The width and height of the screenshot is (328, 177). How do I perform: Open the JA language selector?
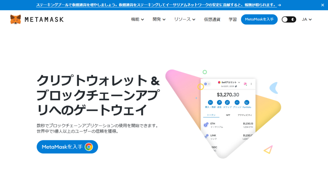(x=307, y=19)
